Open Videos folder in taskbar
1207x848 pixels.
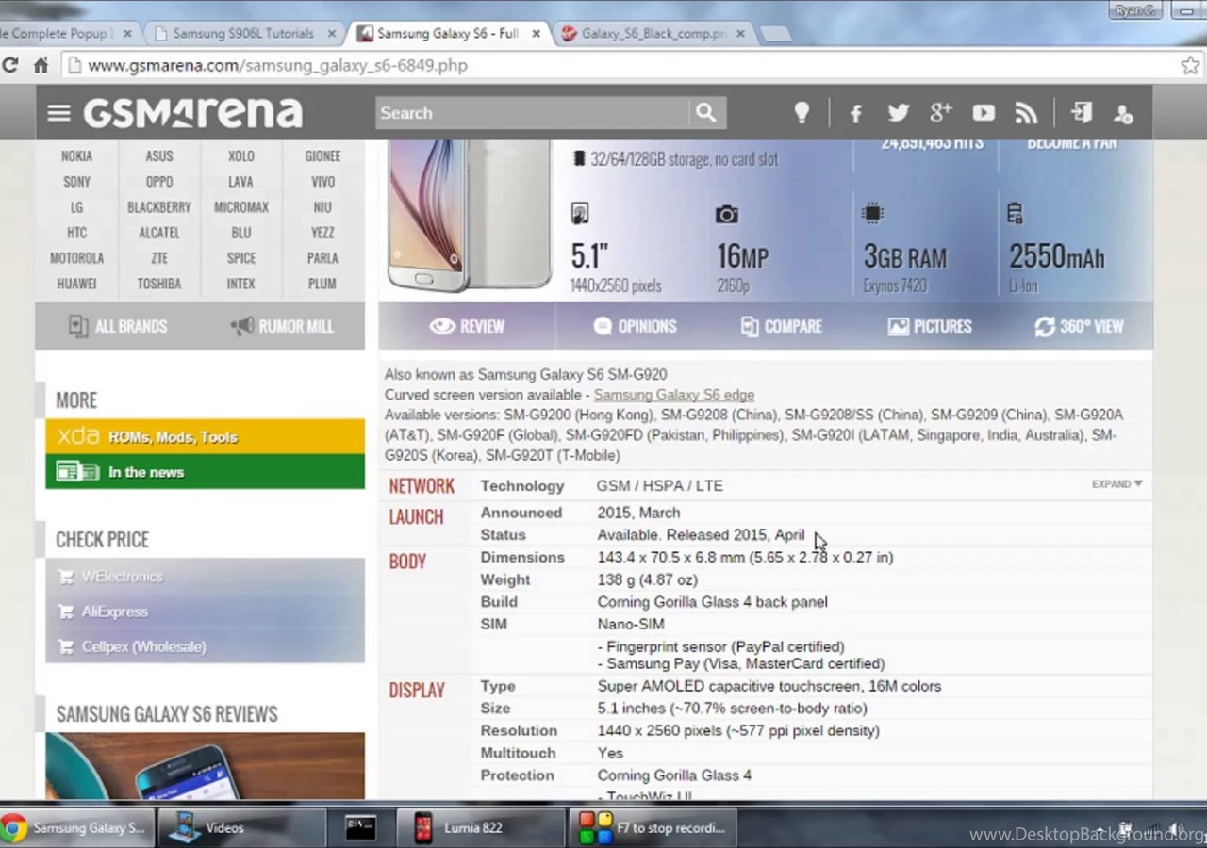240,828
